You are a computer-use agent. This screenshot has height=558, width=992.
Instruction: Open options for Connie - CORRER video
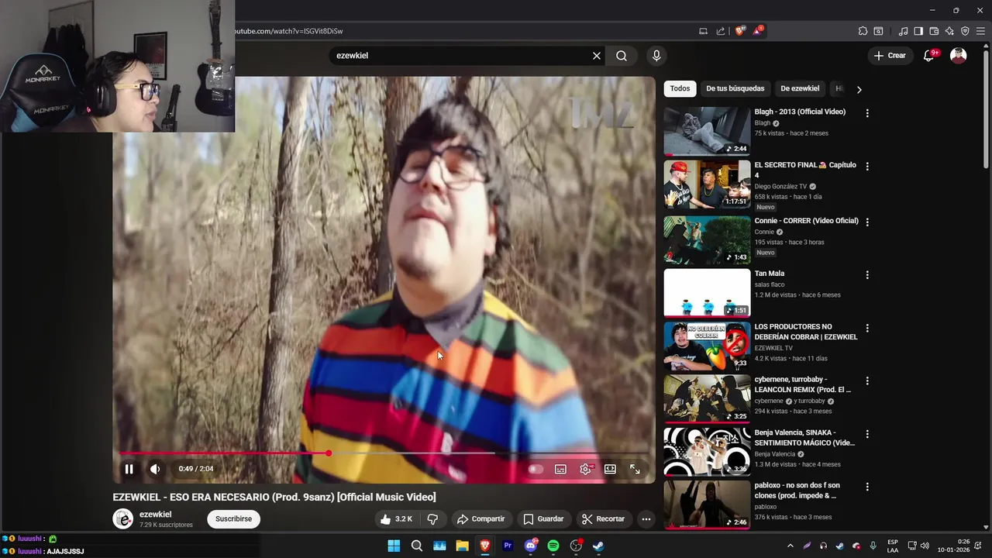click(x=867, y=222)
